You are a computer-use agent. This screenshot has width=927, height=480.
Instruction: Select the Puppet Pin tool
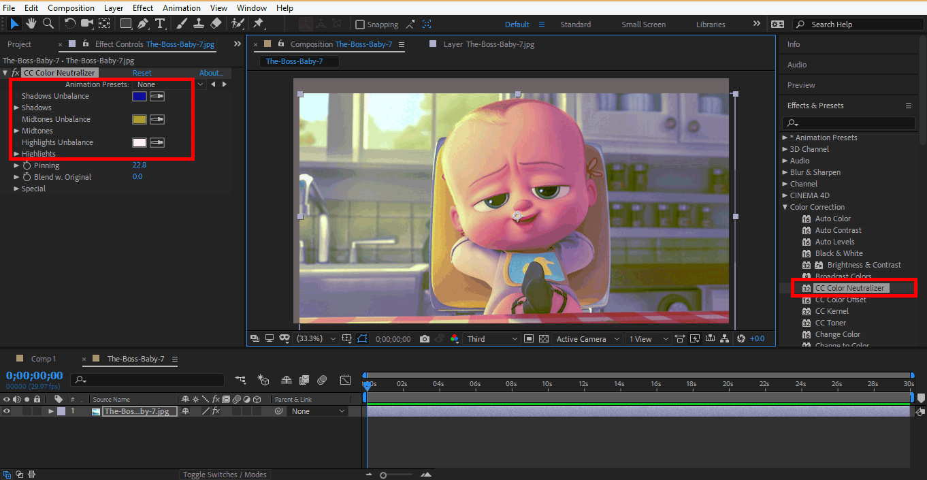coord(259,24)
